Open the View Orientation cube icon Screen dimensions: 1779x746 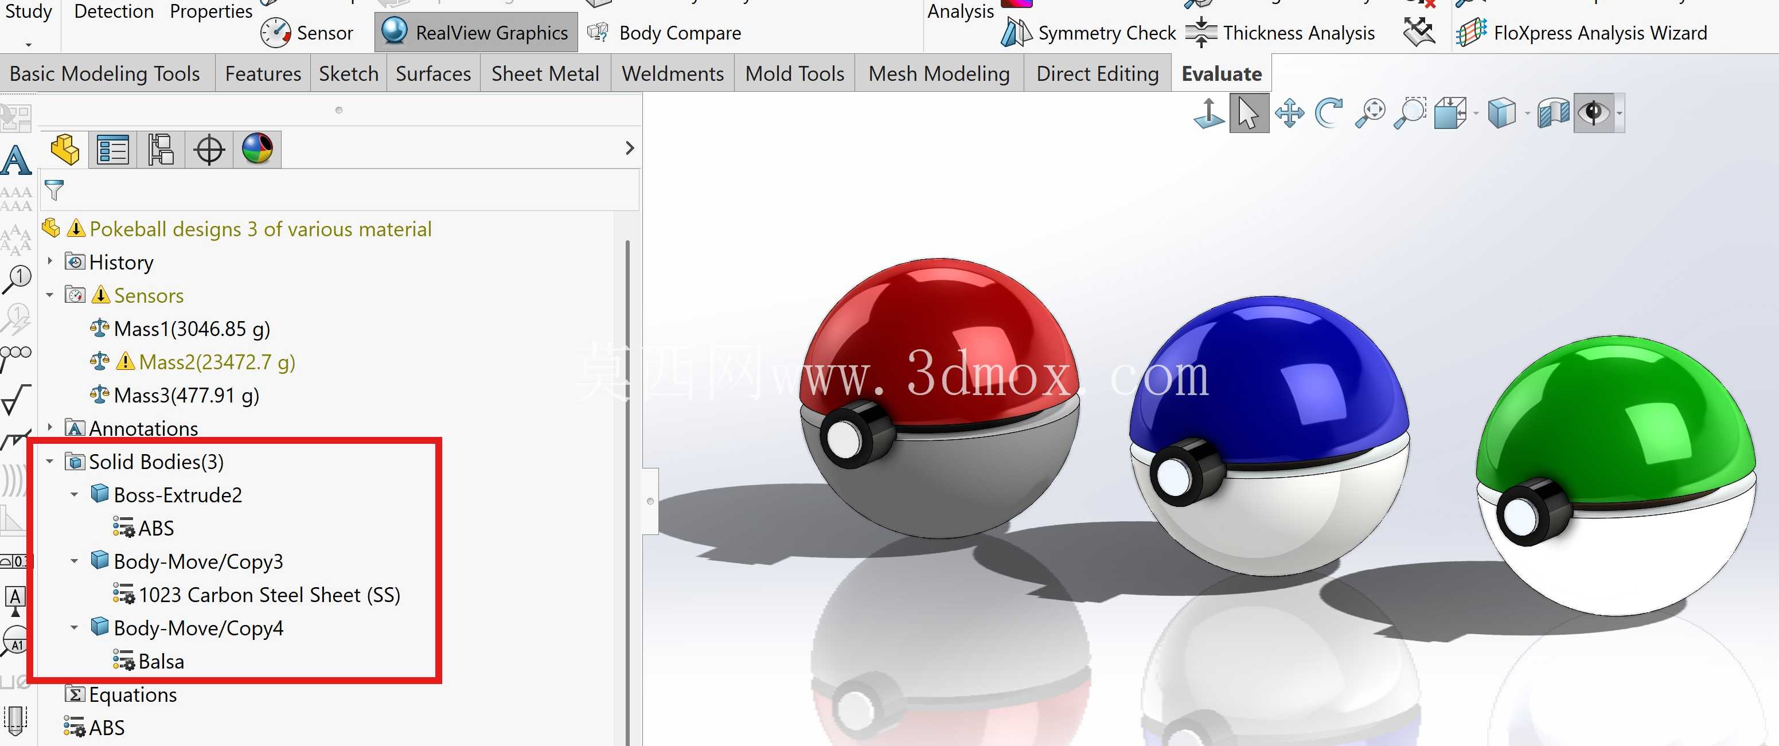1450,112
